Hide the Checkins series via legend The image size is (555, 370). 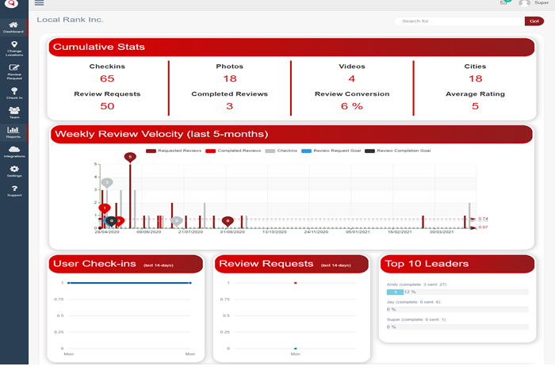click(281, 150)
